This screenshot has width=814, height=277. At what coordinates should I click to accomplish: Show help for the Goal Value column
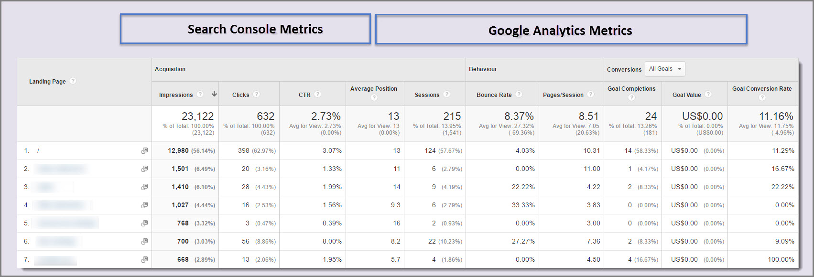(x=708, y=95)
